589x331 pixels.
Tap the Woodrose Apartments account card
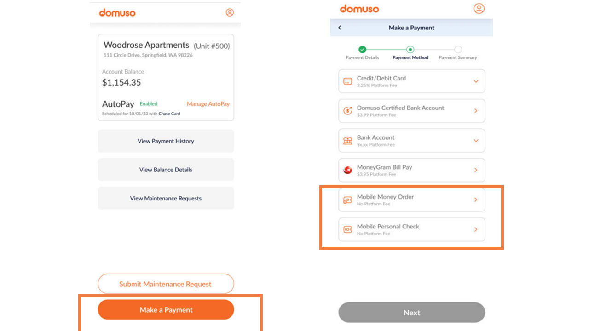click(x=166, y=77)
